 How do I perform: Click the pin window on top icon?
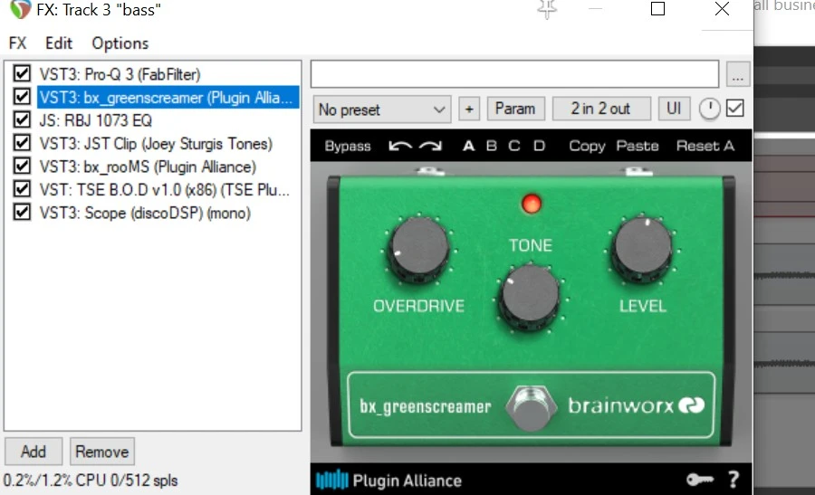pos(547,9)
